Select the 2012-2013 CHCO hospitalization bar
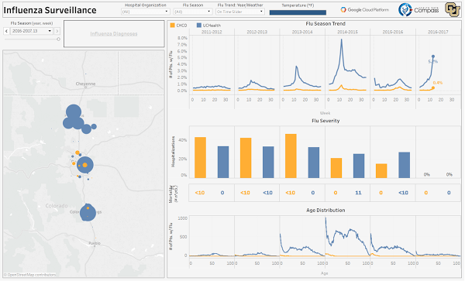 tap(246, 158)
